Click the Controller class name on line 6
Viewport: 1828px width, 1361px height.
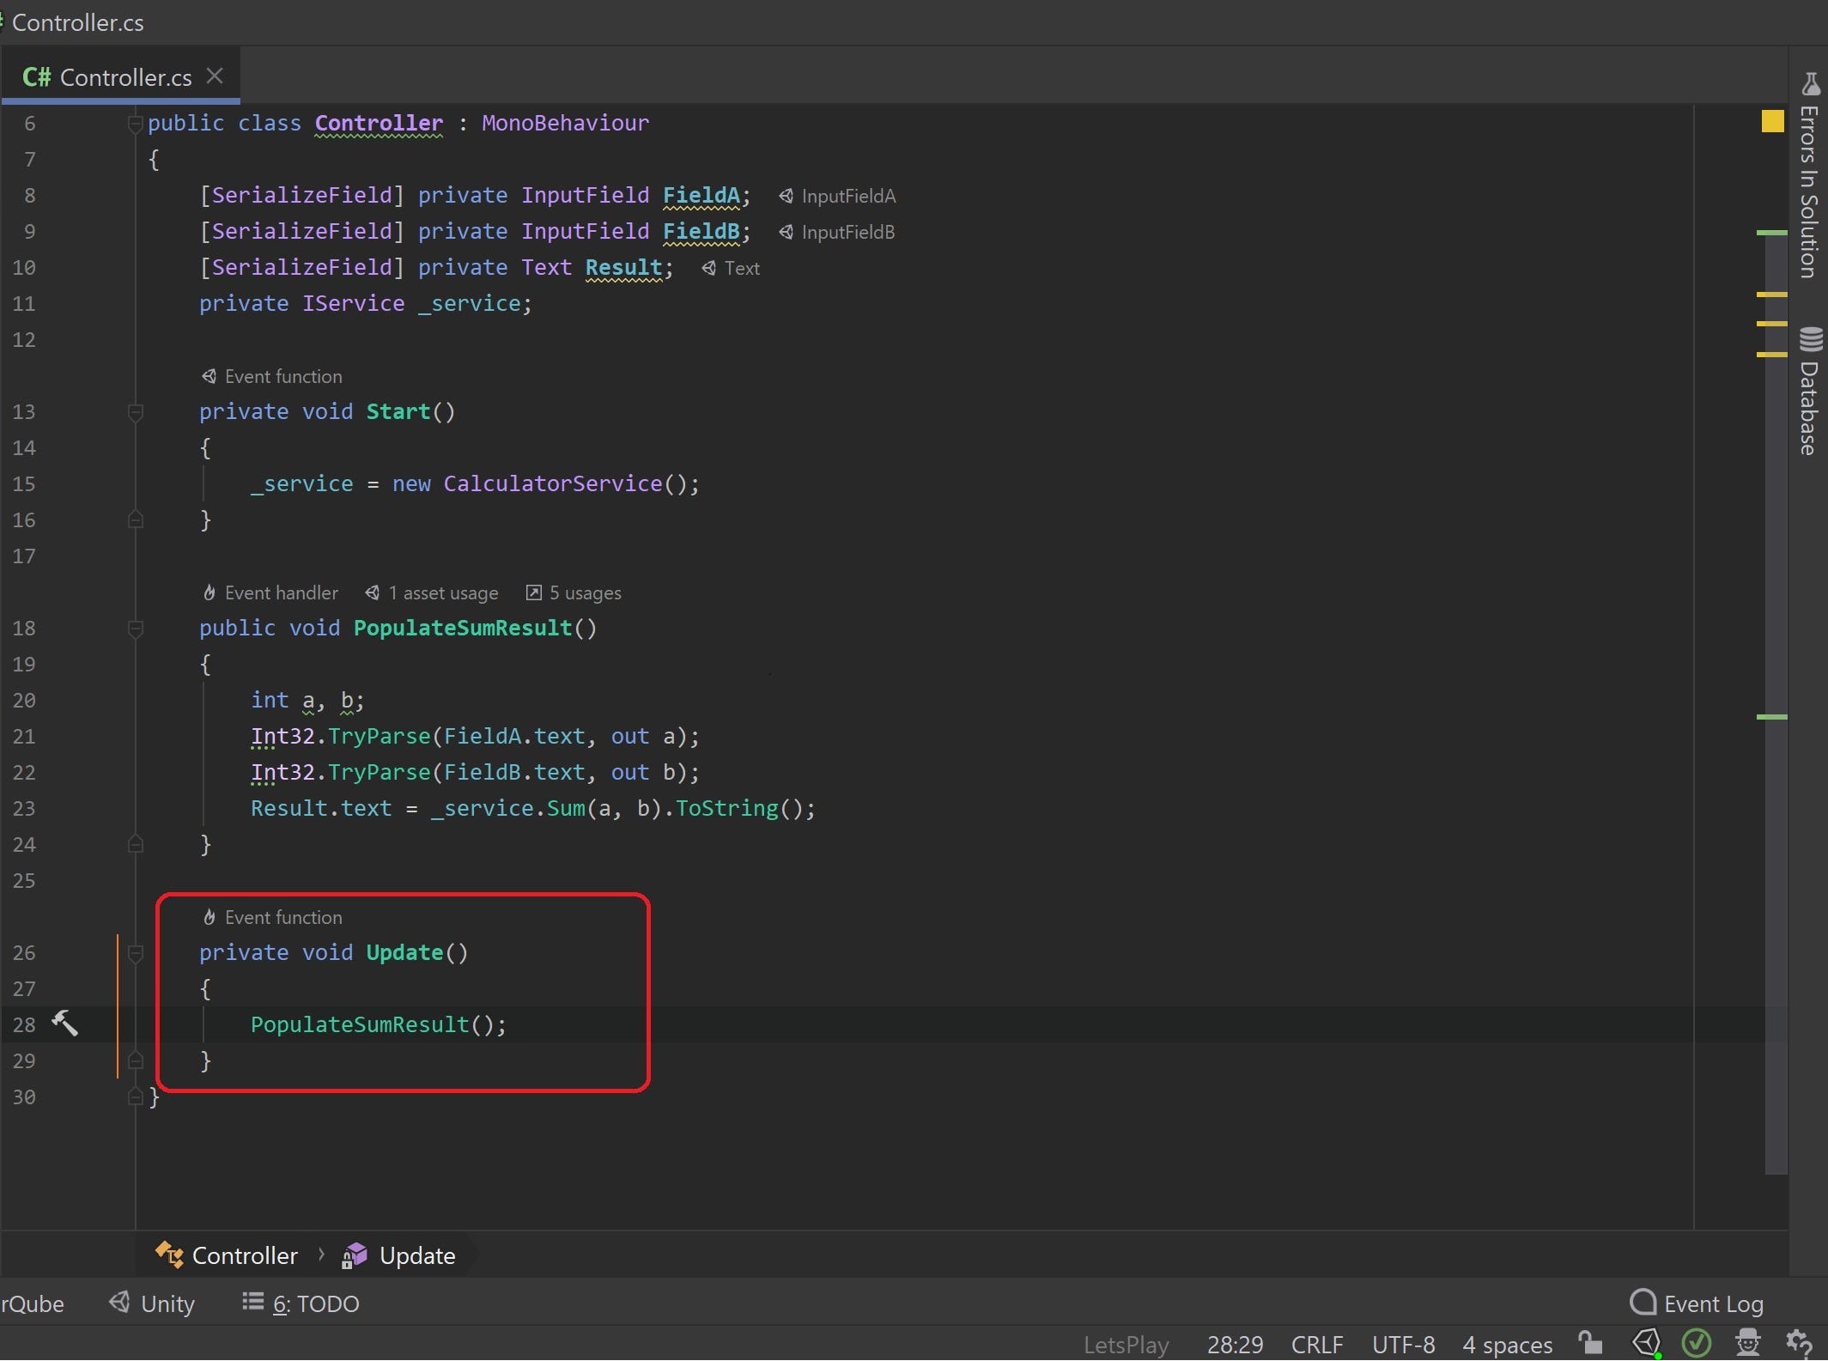click(x=379, y=123)
